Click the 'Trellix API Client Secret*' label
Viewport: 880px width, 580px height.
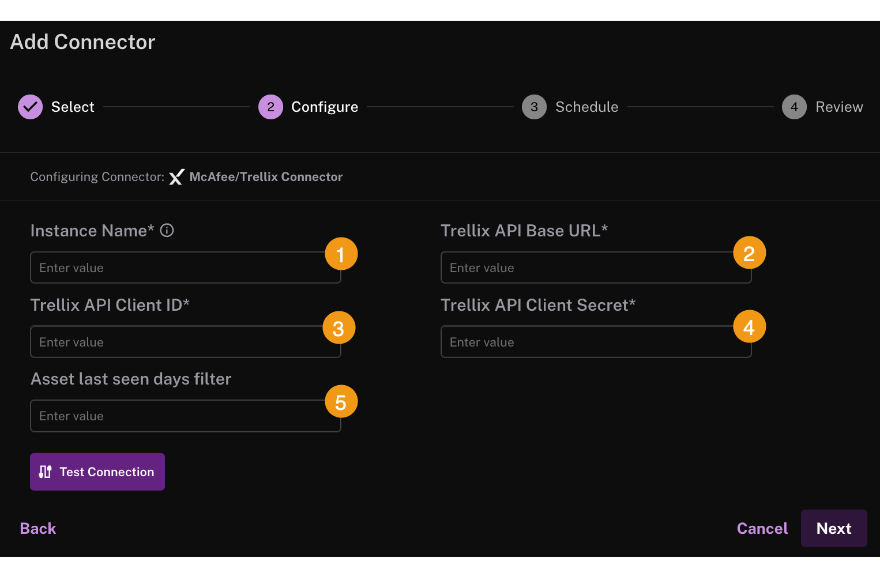click(x=538, y=305)
